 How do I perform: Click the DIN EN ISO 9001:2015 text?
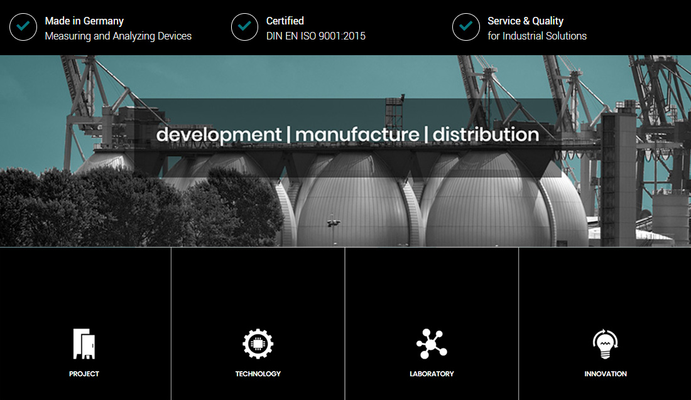316,36
